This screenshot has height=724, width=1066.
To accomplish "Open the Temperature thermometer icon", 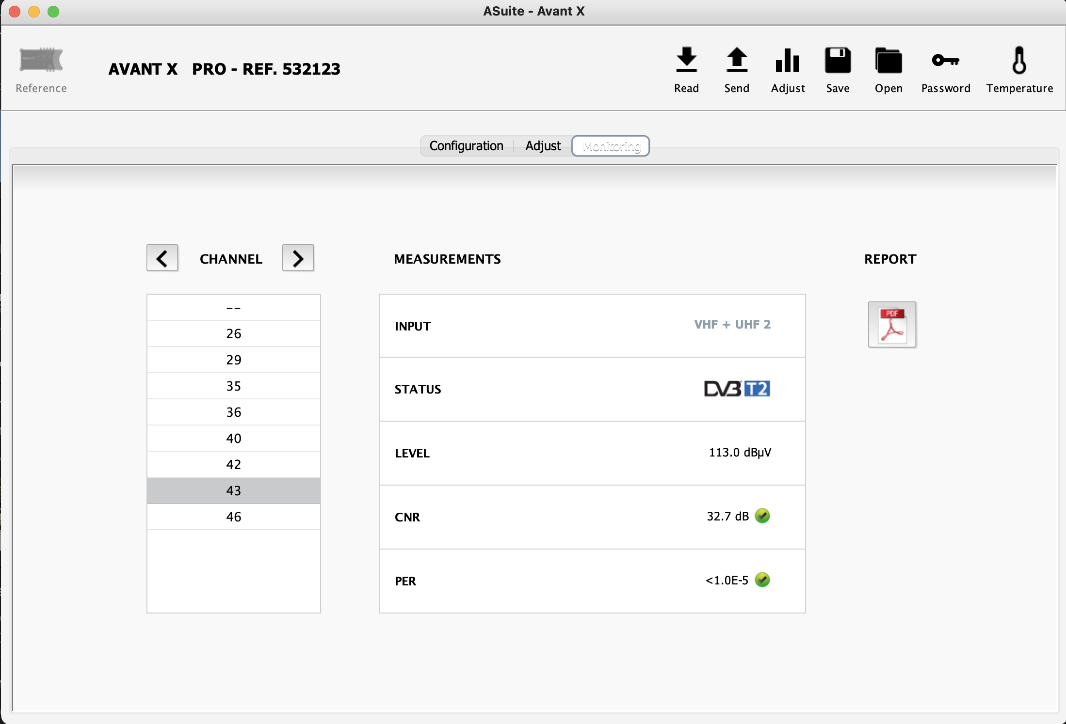I will [x=1019, y=61].
